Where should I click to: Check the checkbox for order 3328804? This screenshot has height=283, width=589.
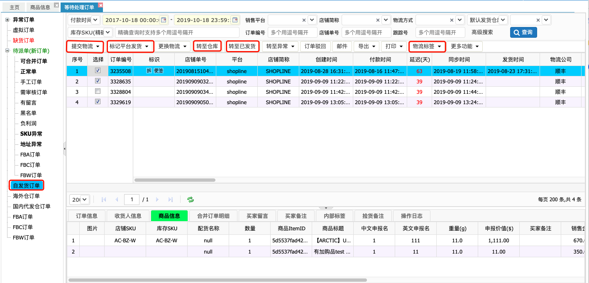[x=98, y=92]
